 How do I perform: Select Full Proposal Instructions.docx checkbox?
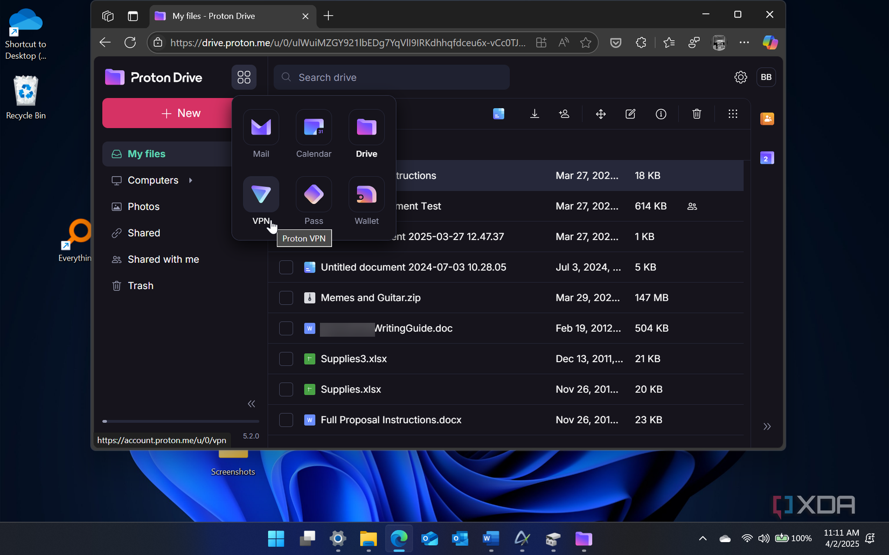click(x=286, y=420)
